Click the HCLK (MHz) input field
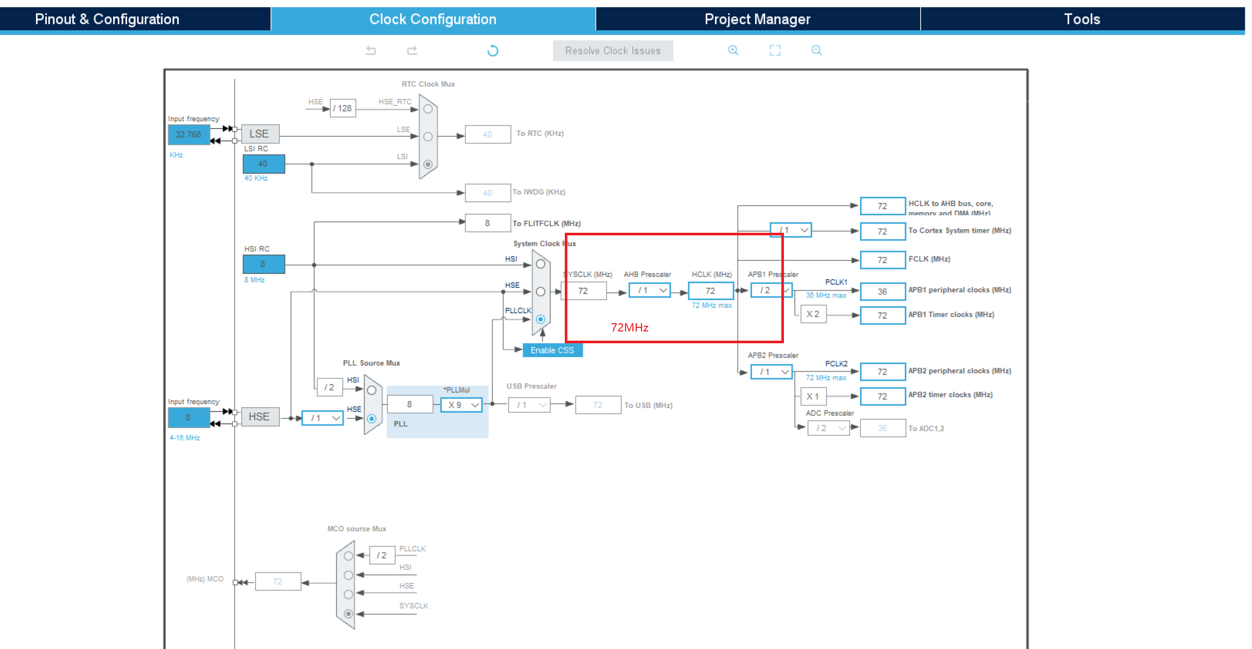Viewport: 1252px width, 649px height. click(x=710, y=291)
